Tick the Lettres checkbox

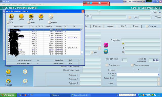29,22
